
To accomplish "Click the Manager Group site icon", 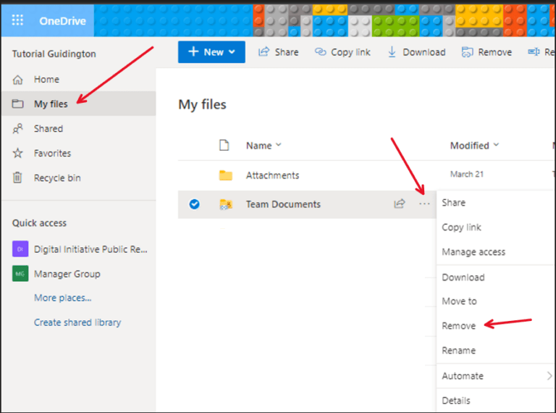I will click(x=20, y=274).
